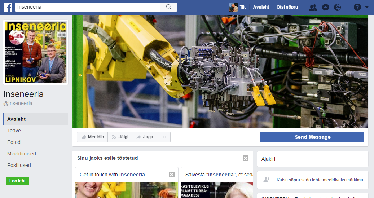
Task: Close the Sinu jaoks esile tõstetud panel
Action: click(246, 158)
